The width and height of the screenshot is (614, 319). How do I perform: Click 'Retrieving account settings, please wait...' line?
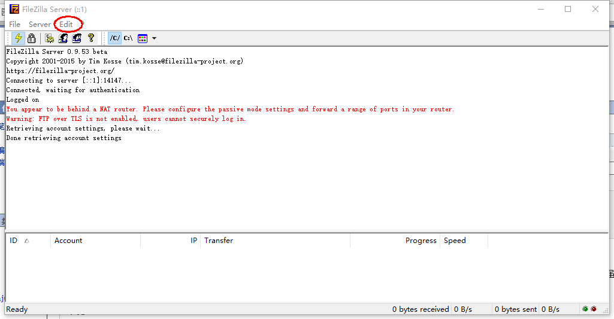[x=83, y=129]
